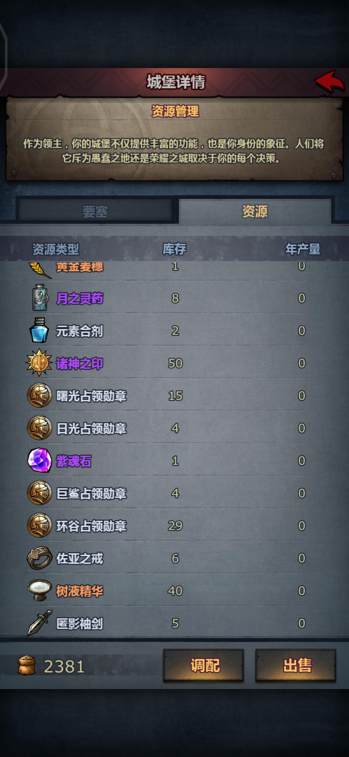Sort by 资源类型 column arrow
This screenshot has height=757, width=349.
click(85, 252)
